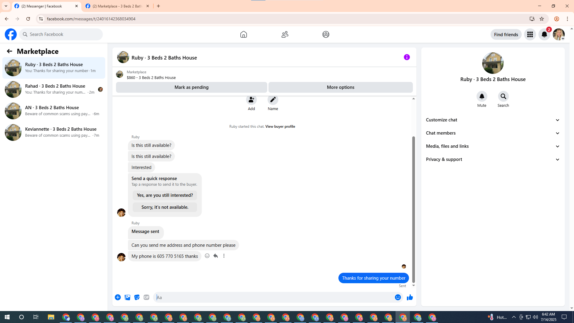
Task: Click the GIF chooser icon
Action: point(146,297)
